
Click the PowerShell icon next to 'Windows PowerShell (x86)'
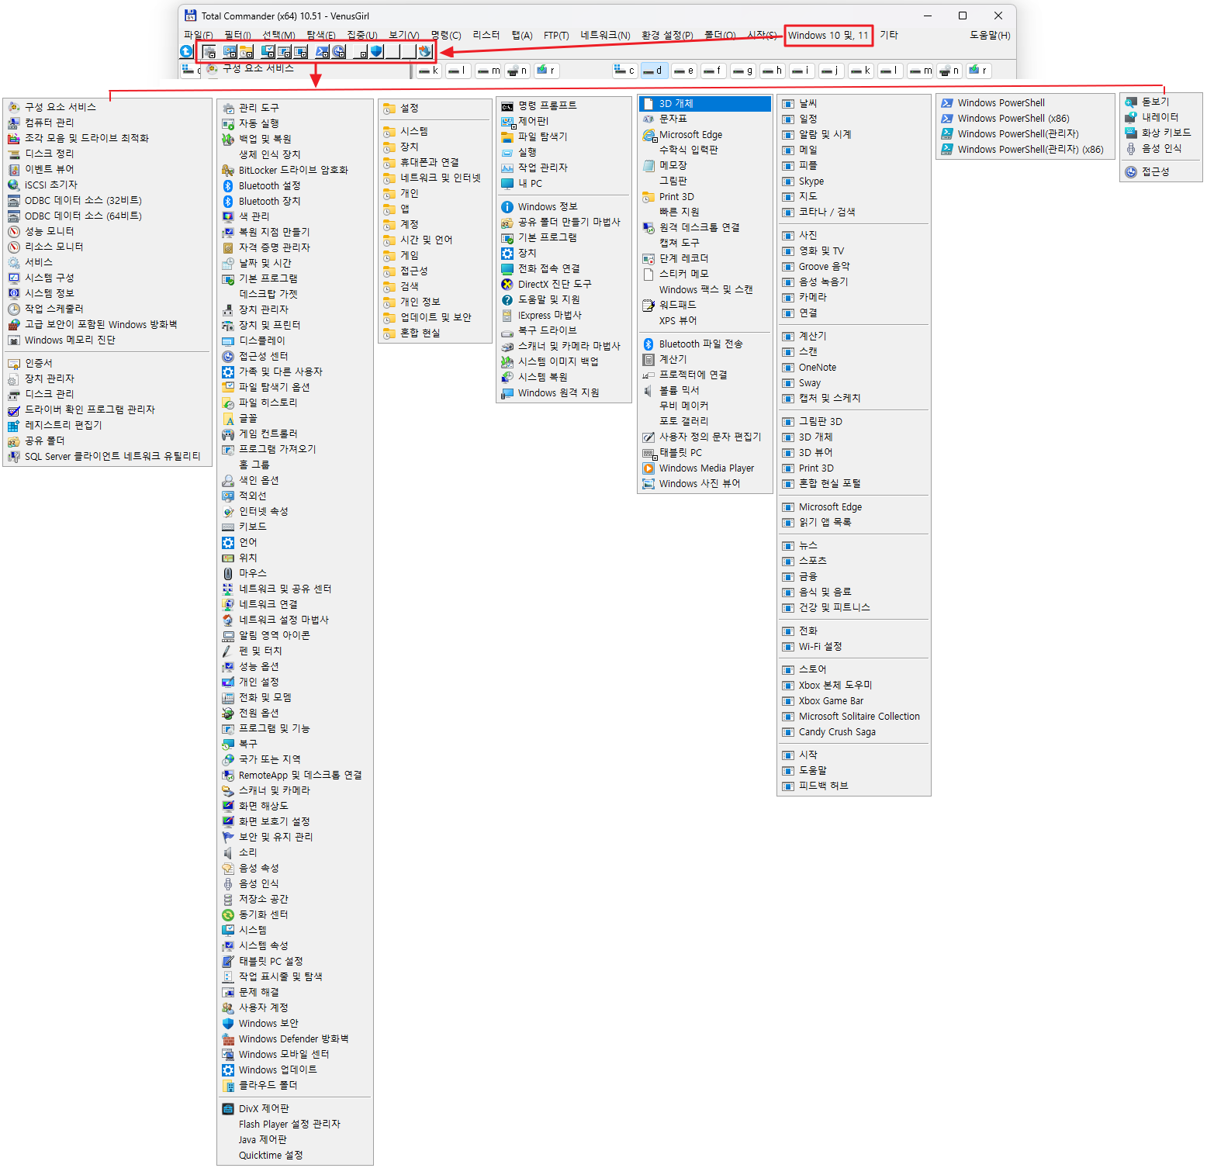pyautogui.click(x=947, y=119)
